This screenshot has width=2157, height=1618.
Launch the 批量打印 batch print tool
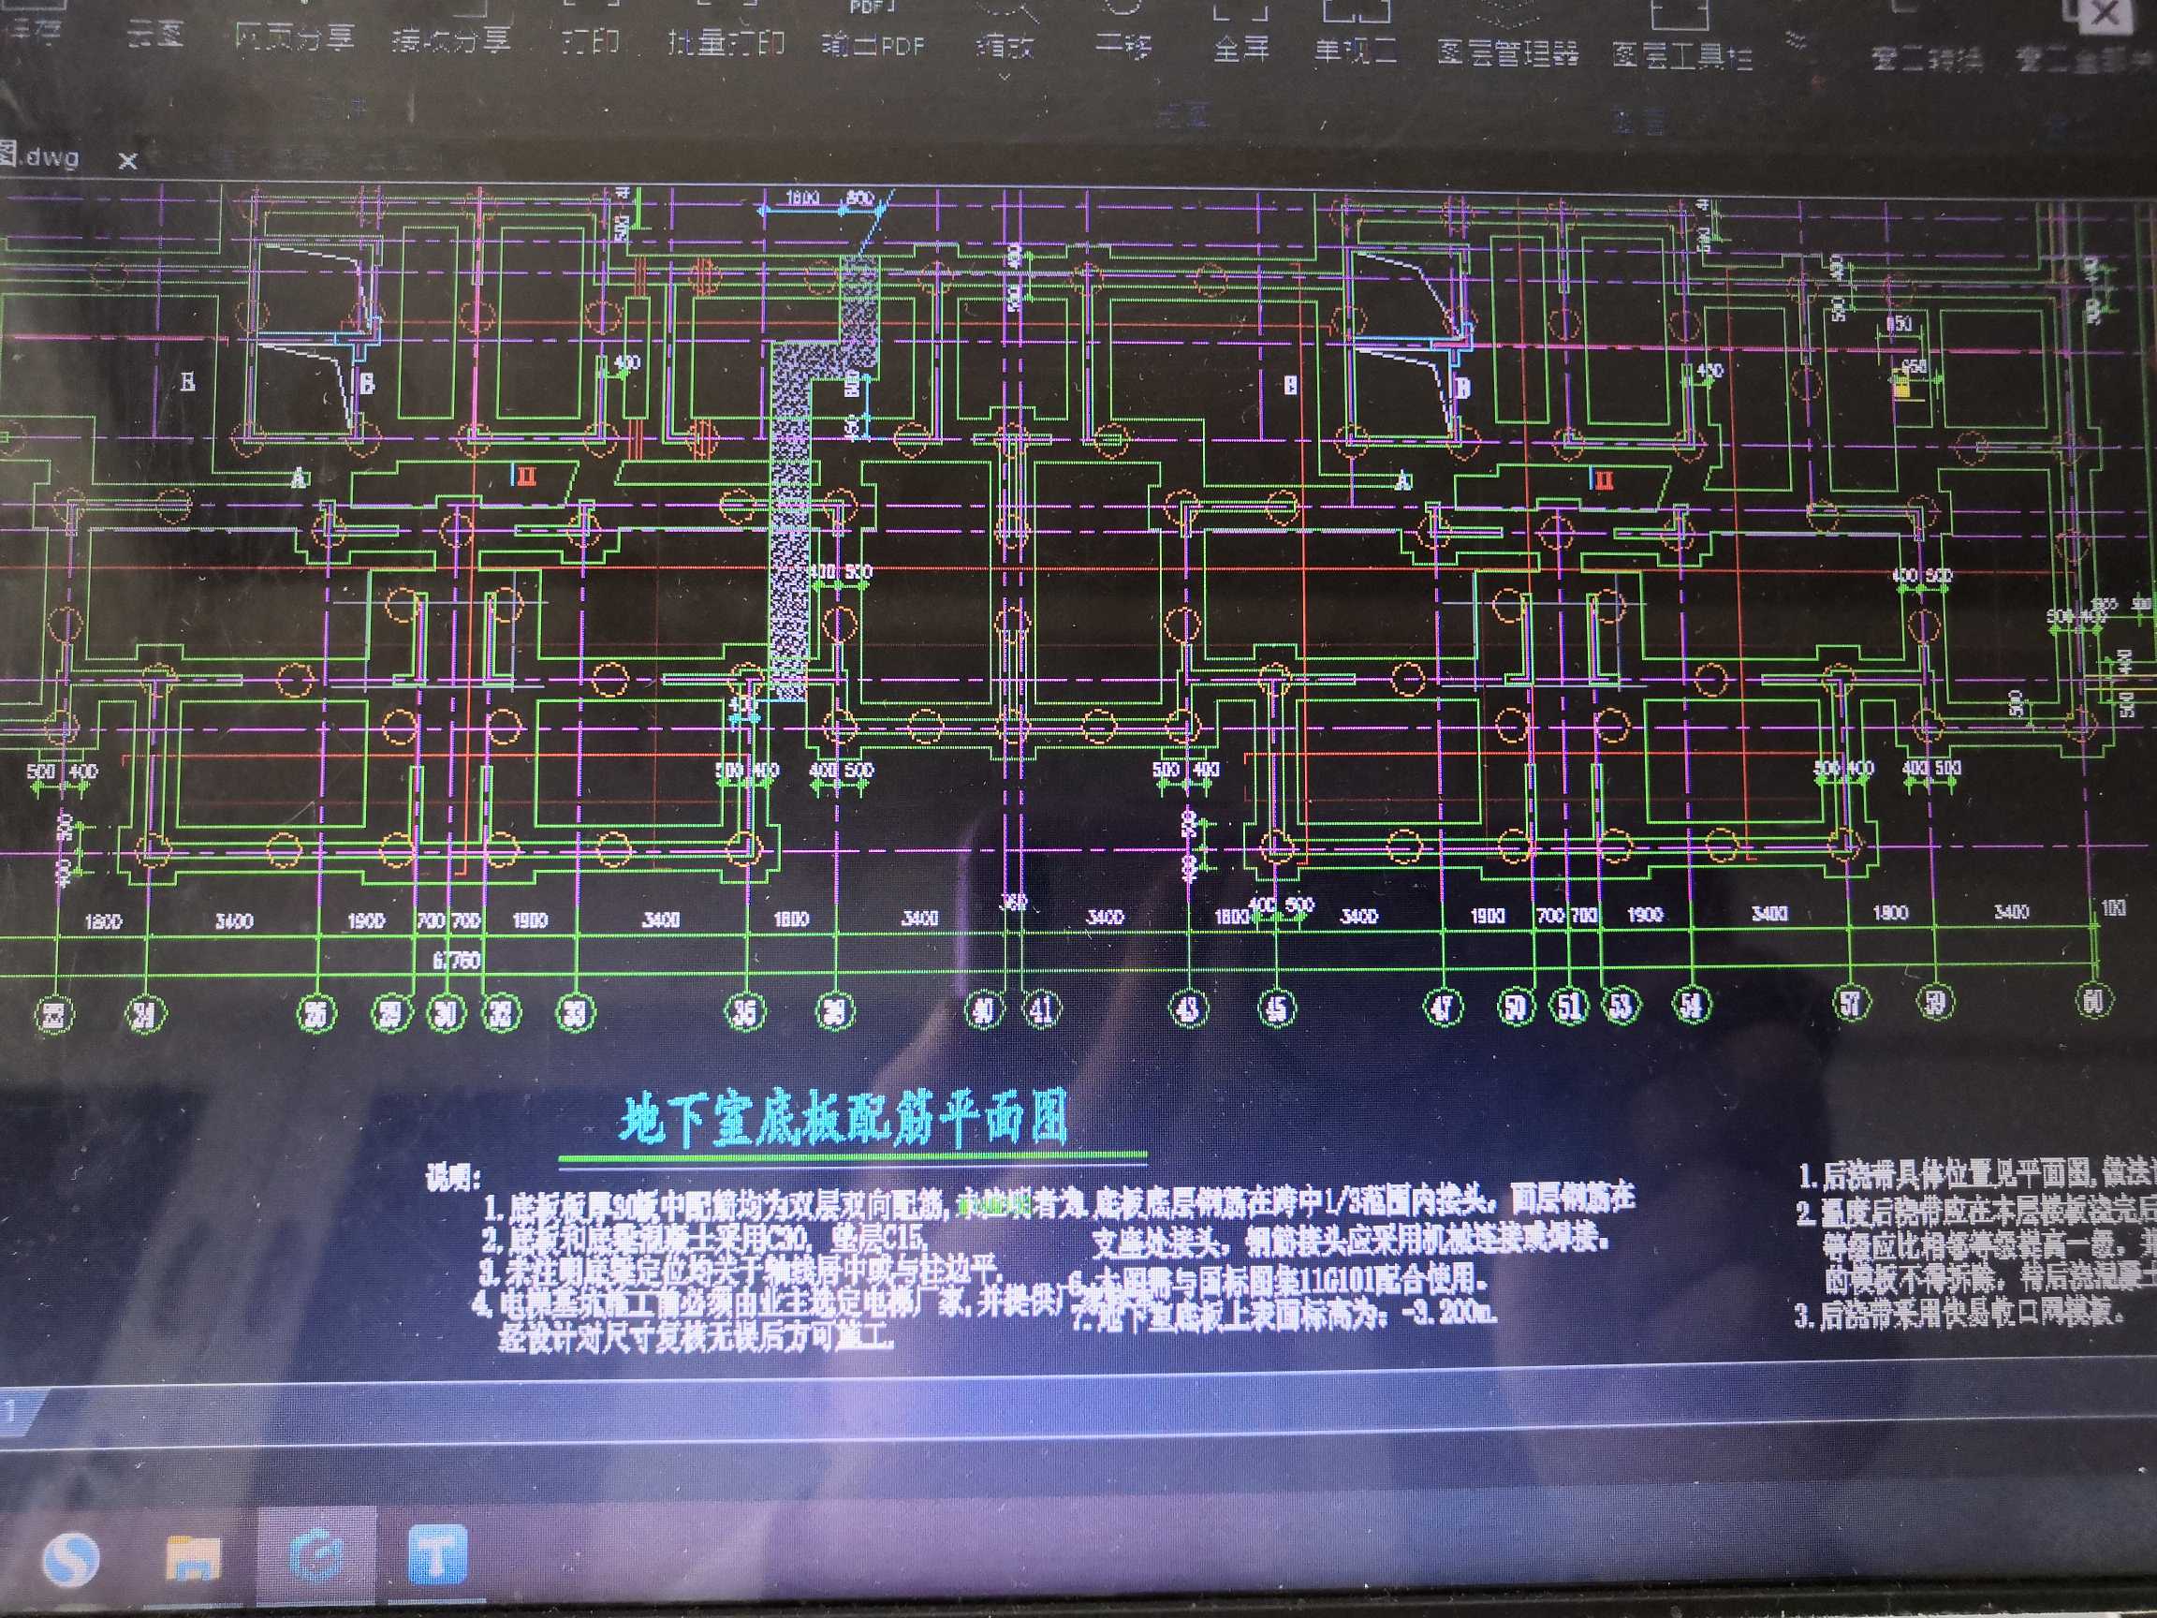click(x=726, y=44)
